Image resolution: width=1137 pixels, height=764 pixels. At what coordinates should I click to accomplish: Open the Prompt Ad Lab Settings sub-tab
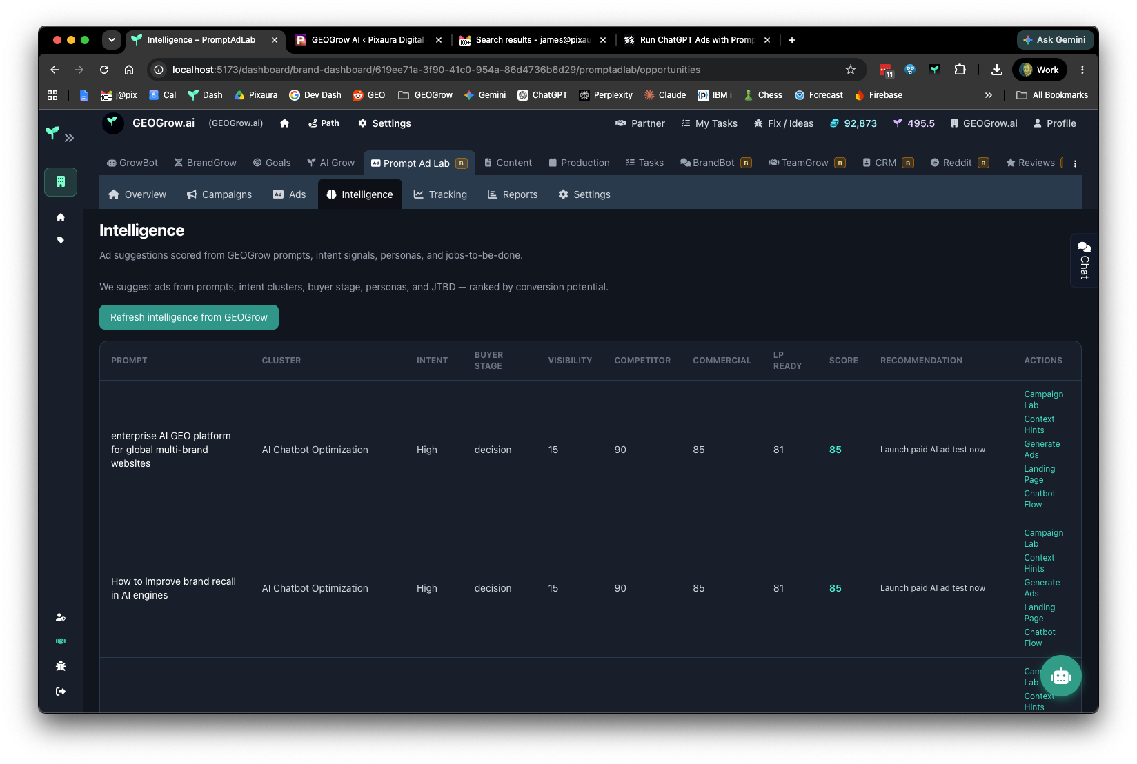coord(584,194)
